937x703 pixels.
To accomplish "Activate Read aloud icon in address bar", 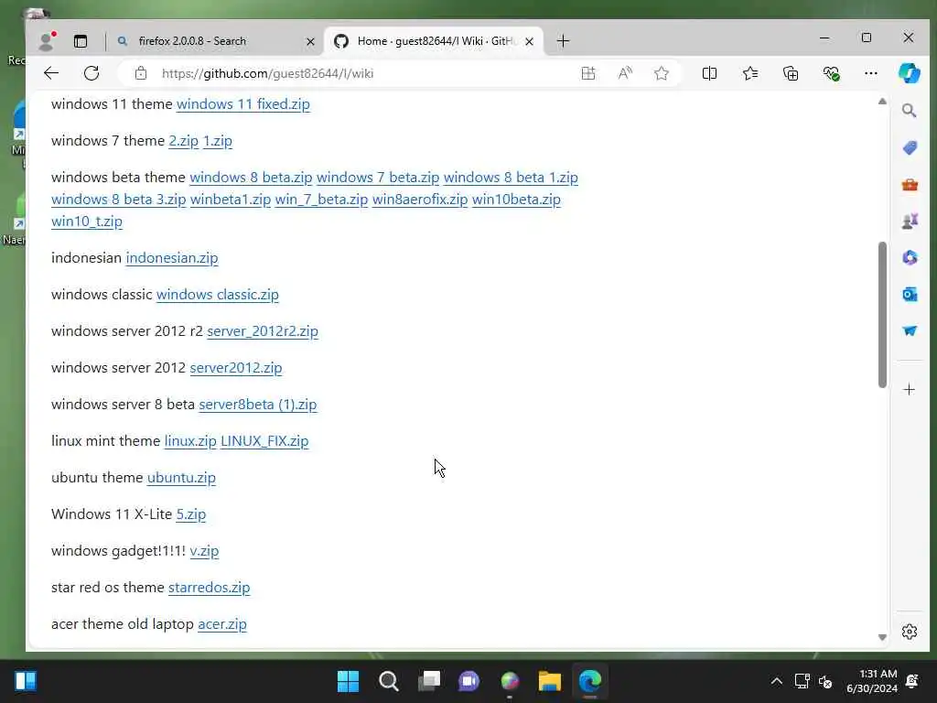I will [625, 73].
